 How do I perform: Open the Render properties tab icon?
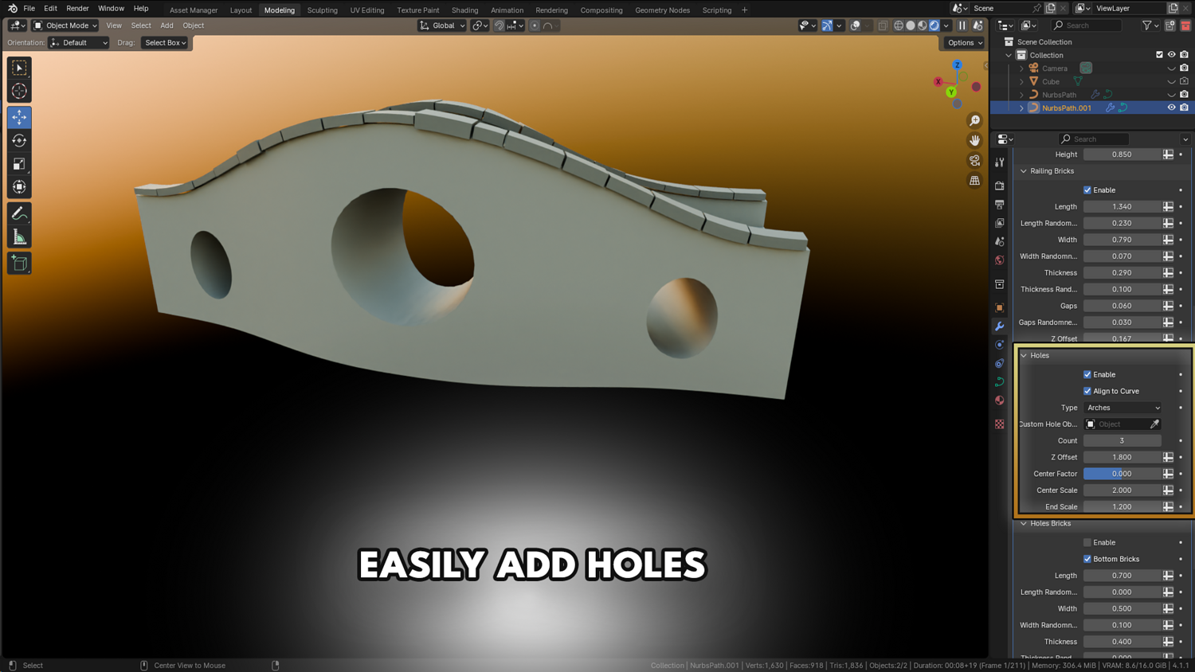1000,186
